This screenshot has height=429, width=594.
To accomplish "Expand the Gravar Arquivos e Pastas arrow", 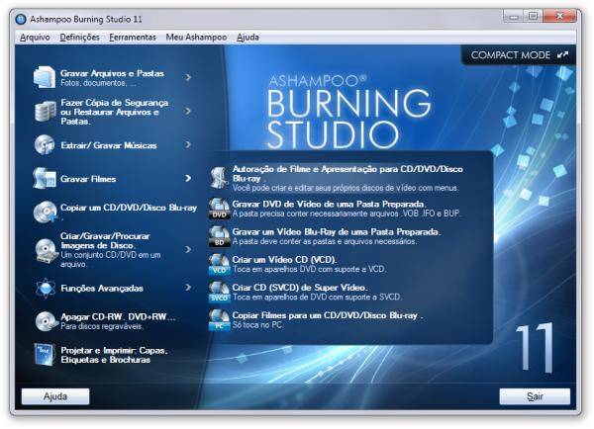I will coord(188,77).
